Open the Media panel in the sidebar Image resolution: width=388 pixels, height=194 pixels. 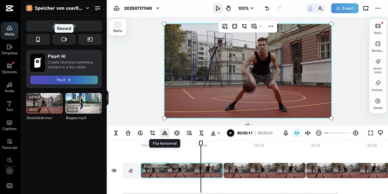coord(10,31)
